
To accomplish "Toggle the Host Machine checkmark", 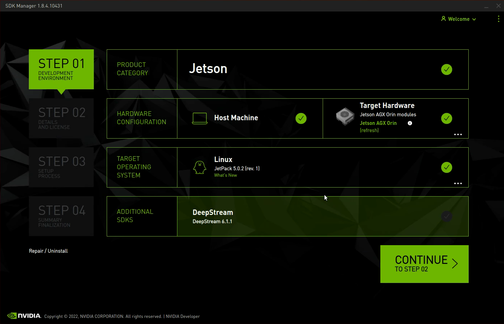I will (301, 118).
